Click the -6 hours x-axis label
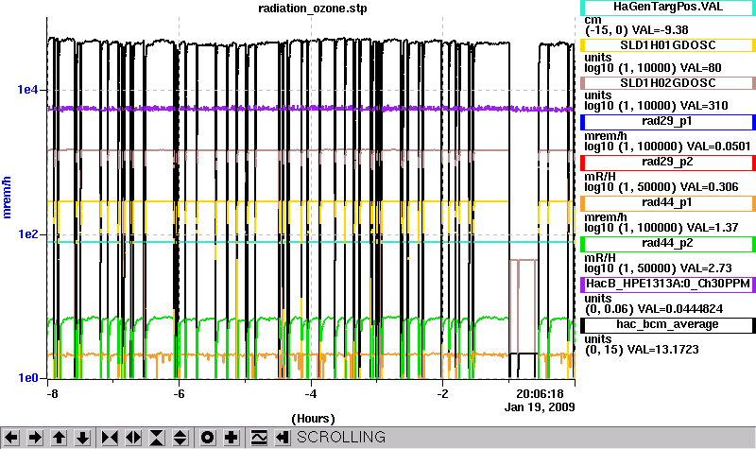The height and width of the screenshot is (449, 756). tap(179, 394)
